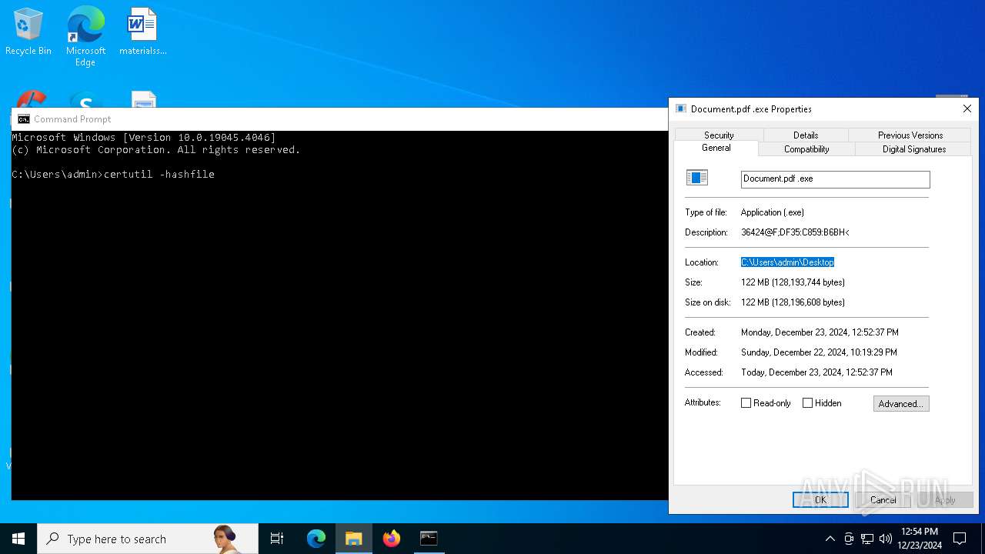
Task: Click the Command Prompt title bar icon
Action: point(24,119)
